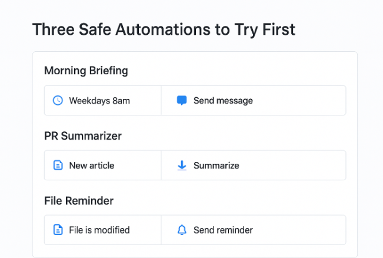Select the File is modified trigger text

[99, 230]
